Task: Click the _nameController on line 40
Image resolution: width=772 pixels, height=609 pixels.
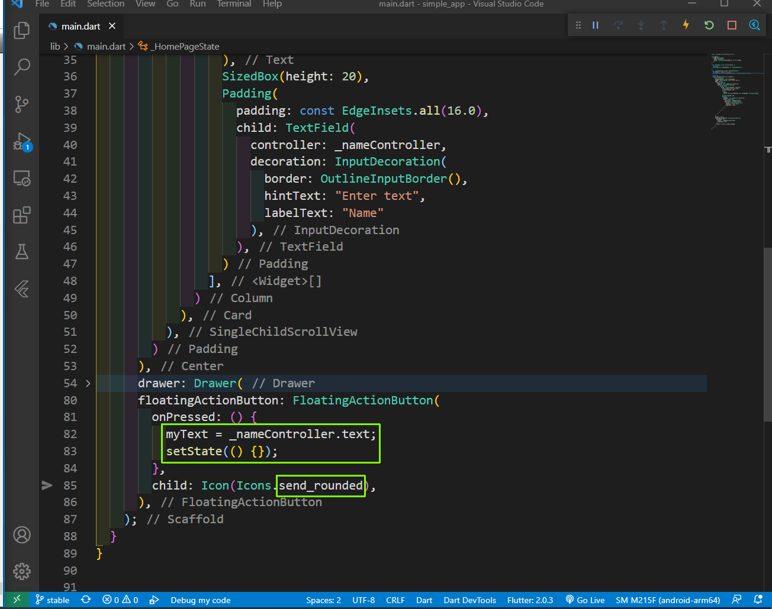Action: click(387, 145)
